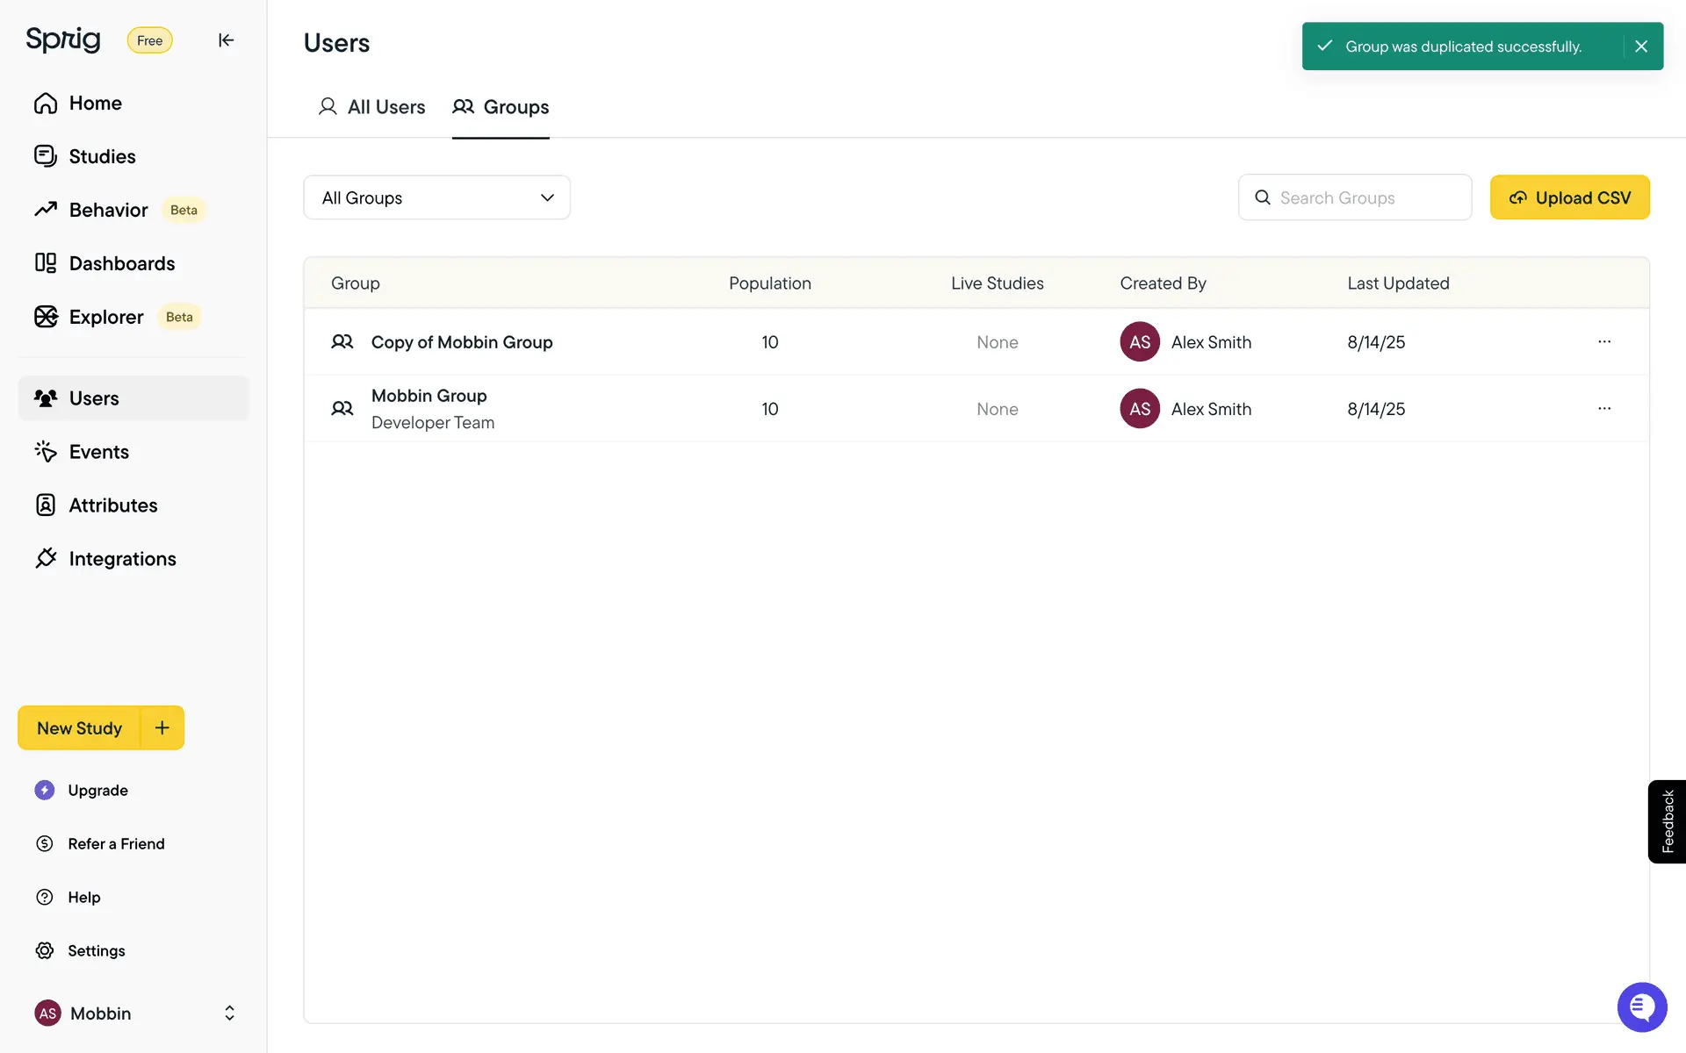
Task: Open the Explorer section
Action: pyautogui.click(x=105, y=317)
